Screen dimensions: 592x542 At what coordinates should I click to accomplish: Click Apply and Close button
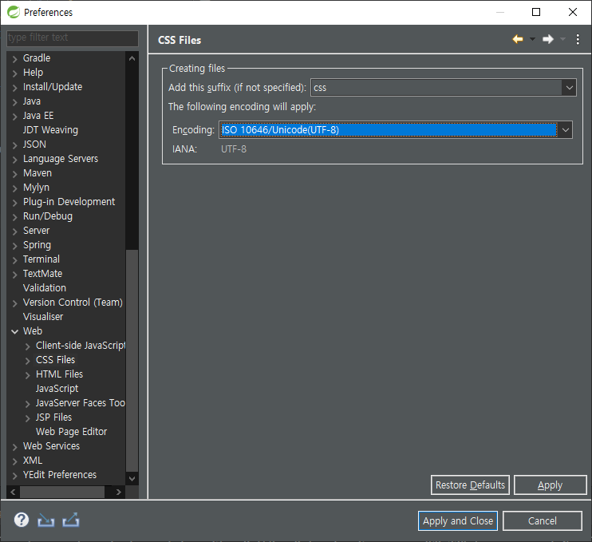(458, 521)
